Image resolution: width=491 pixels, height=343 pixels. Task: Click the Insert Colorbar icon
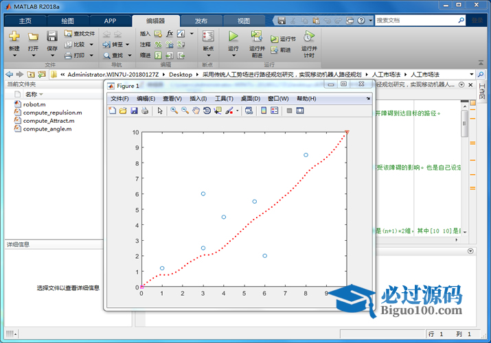pyautogui.click(x=264, y=110)
